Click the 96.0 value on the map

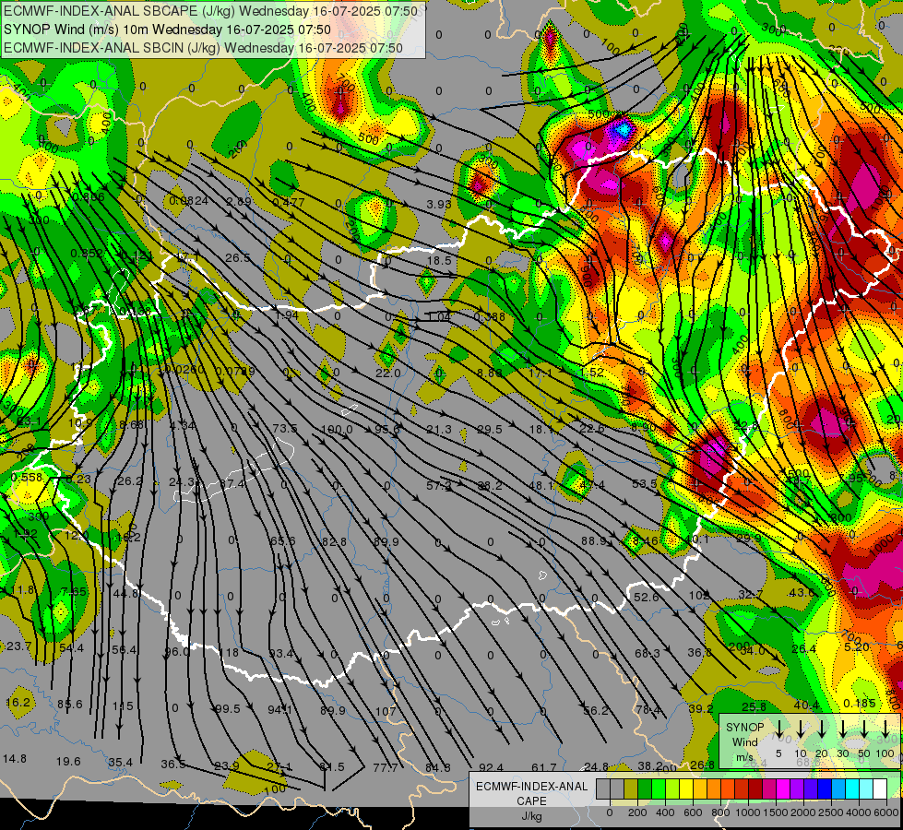pos(176,652)
